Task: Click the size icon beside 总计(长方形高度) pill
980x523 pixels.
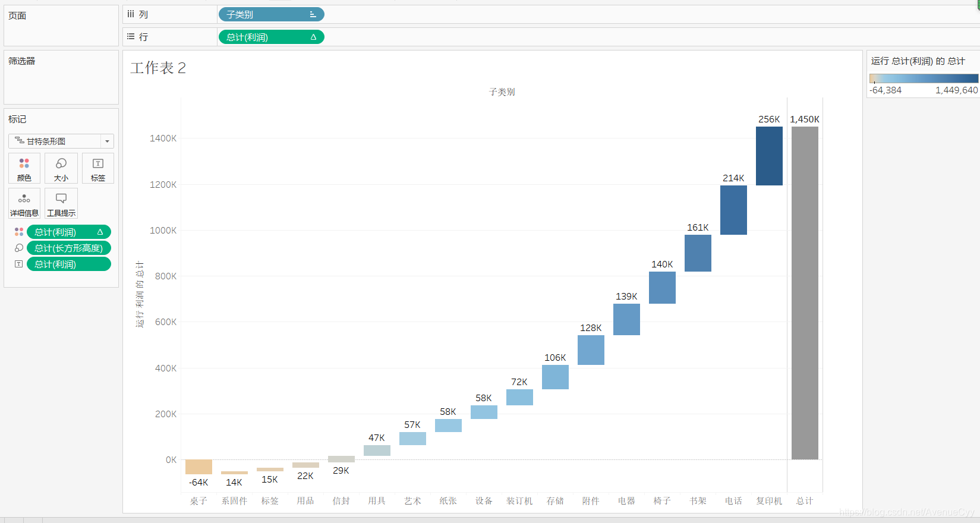Action: click(x=19, y=248)
